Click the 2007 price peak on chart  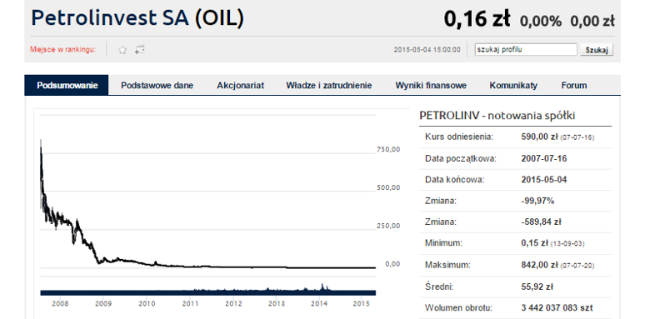(x=41, y=146)
